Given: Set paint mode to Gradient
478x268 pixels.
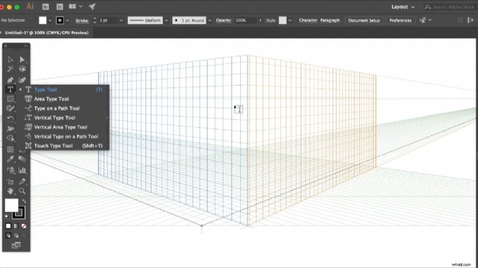Looking at the screenshot, I should [x=16, y=226].
